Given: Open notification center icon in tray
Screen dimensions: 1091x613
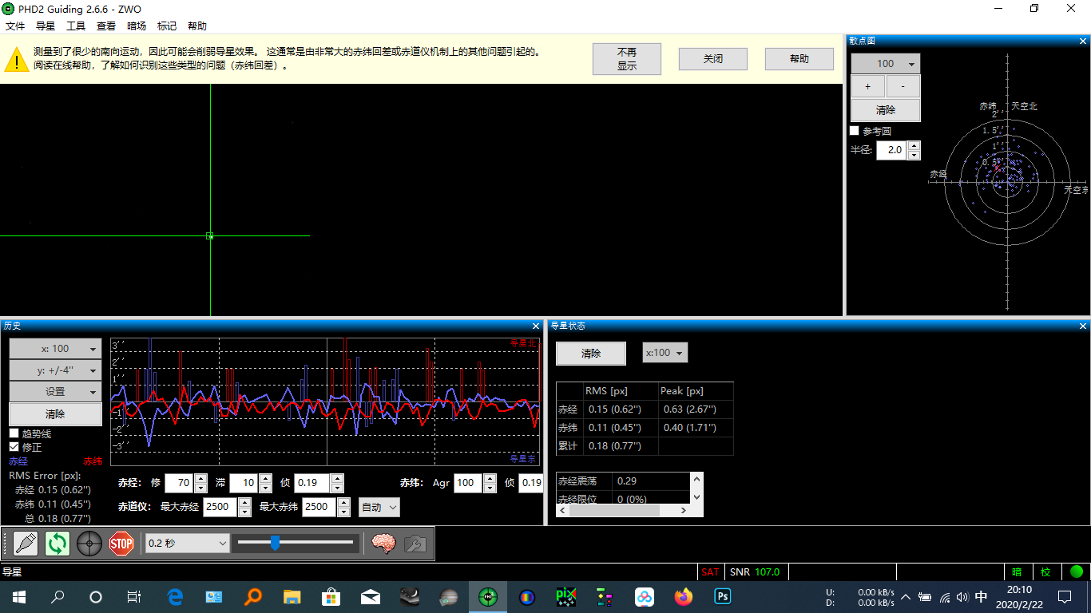Looking at the screenshot, I should 1064,596.
